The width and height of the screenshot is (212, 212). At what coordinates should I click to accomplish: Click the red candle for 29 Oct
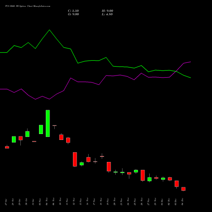[x=21, y=138]
